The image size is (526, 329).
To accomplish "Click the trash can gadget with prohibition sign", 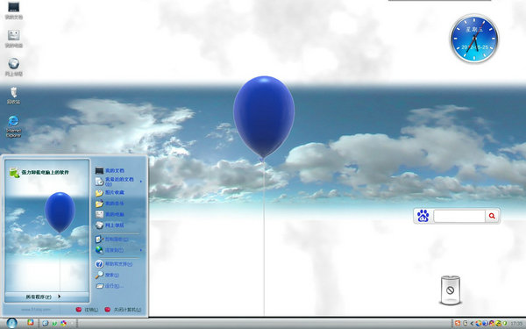I will [x=451, y=290].
